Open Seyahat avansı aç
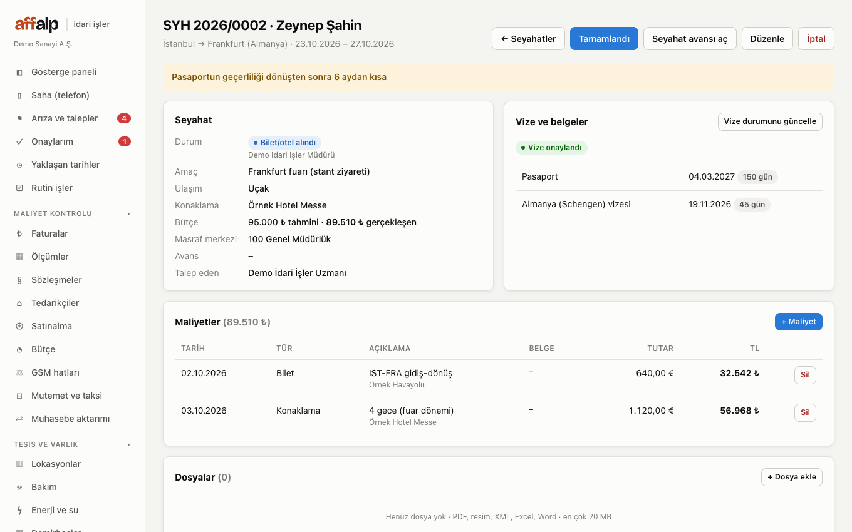 pyautogui.click(x=690, y=39)
